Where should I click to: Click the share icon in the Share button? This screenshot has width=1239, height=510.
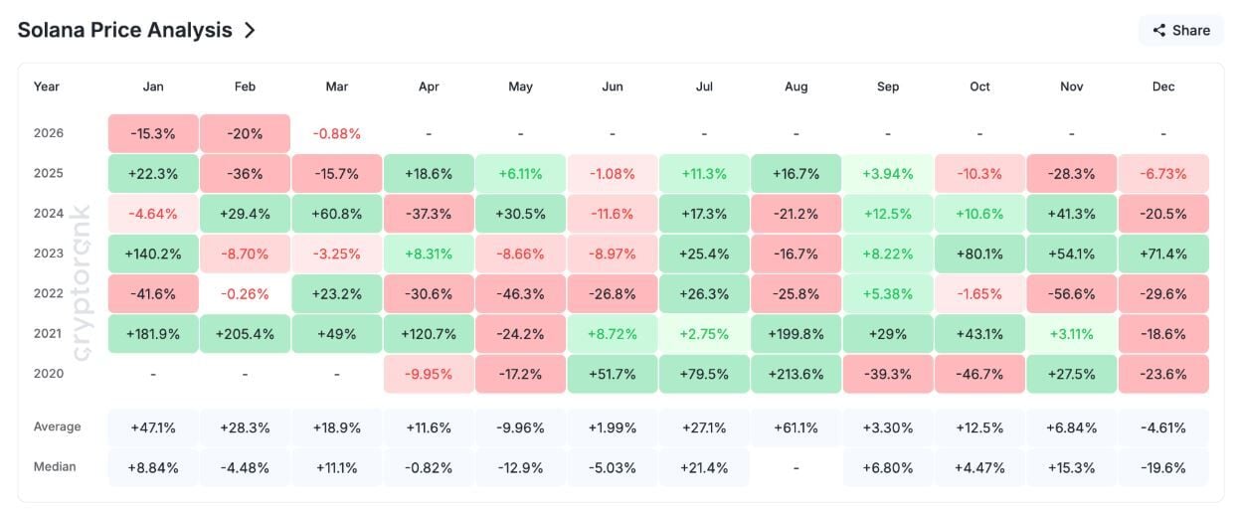1158,30
